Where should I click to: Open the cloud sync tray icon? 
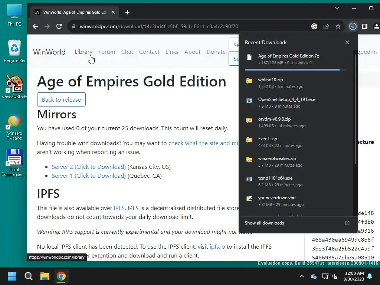[x=313, y=276]
